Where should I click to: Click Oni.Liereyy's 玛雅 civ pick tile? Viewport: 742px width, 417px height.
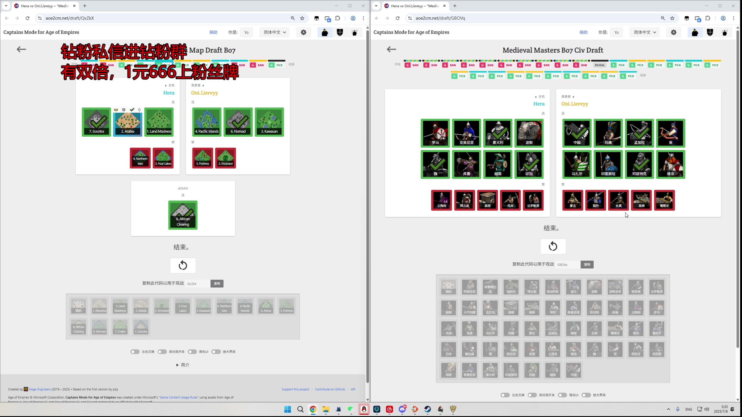tap(608, 133)
